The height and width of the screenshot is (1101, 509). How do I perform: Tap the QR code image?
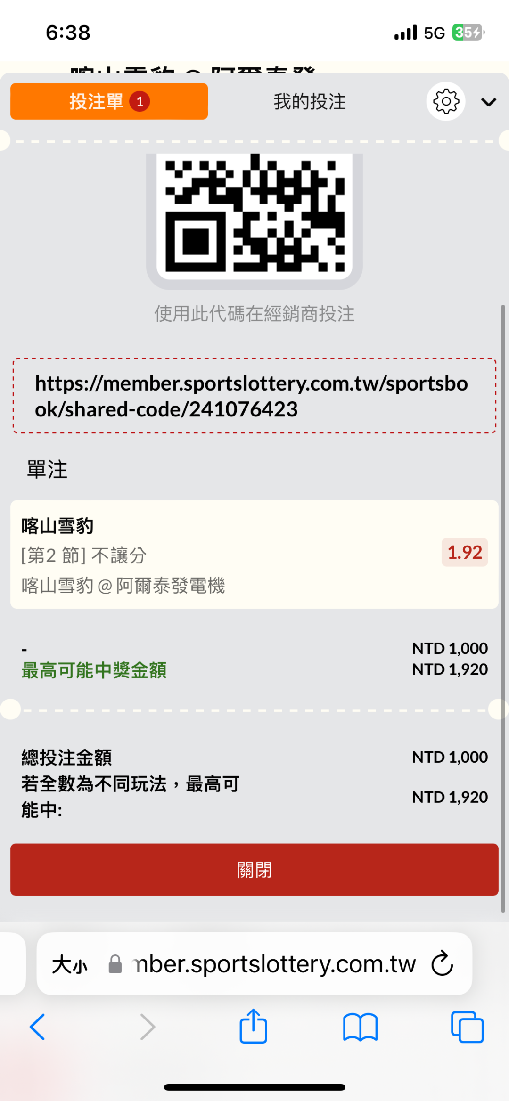click(254, 214)
